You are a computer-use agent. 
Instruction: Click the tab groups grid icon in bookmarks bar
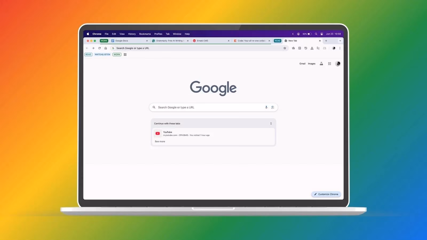pyautogui.click(x=125, y=54)
